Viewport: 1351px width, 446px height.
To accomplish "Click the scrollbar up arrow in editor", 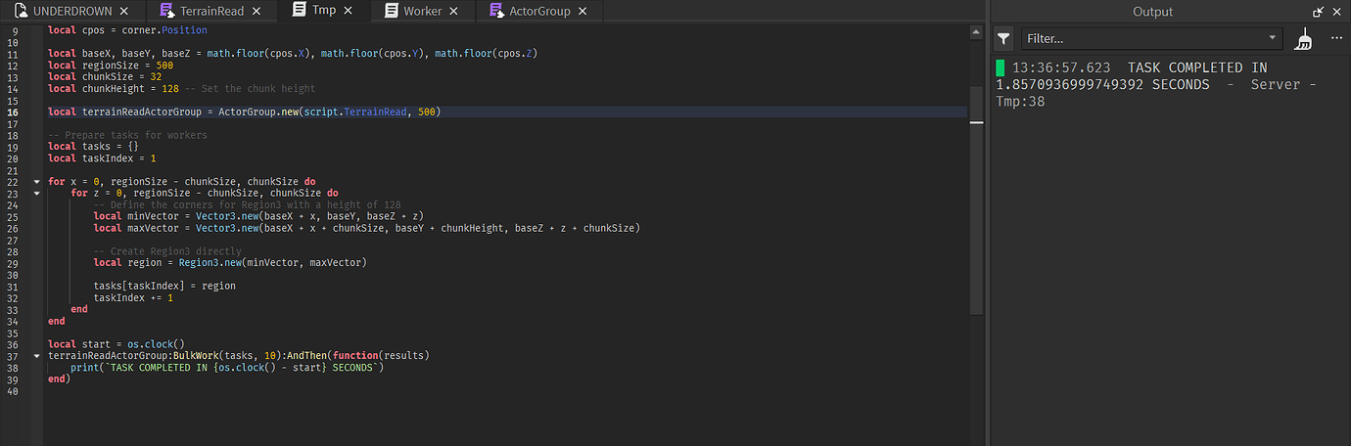I will click(x=976, y=31).
